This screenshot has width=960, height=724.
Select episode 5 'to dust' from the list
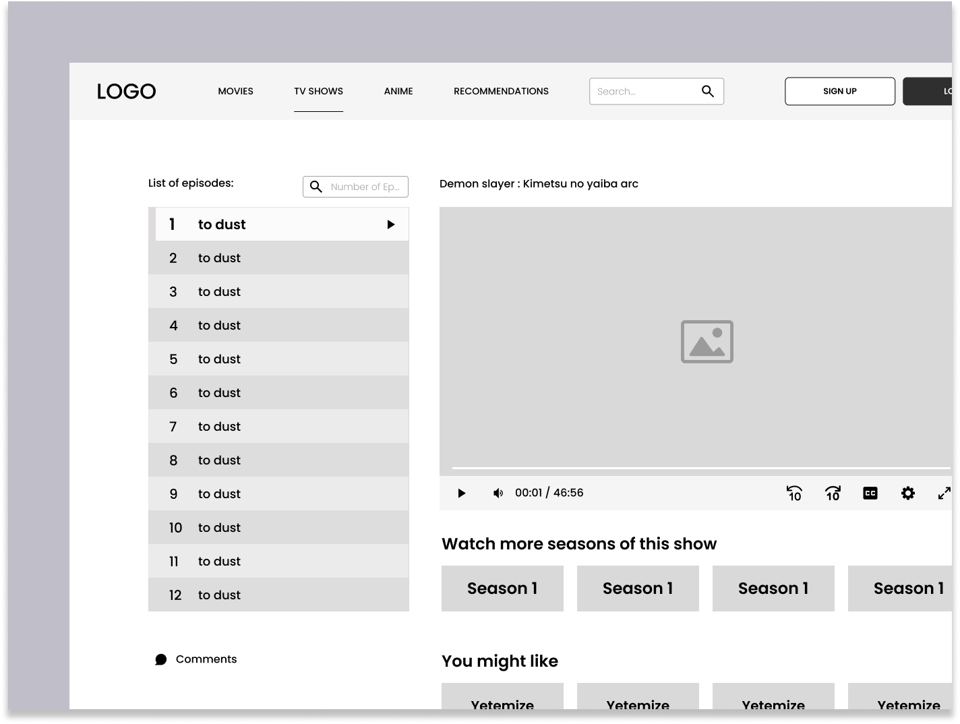coord(278,359)
